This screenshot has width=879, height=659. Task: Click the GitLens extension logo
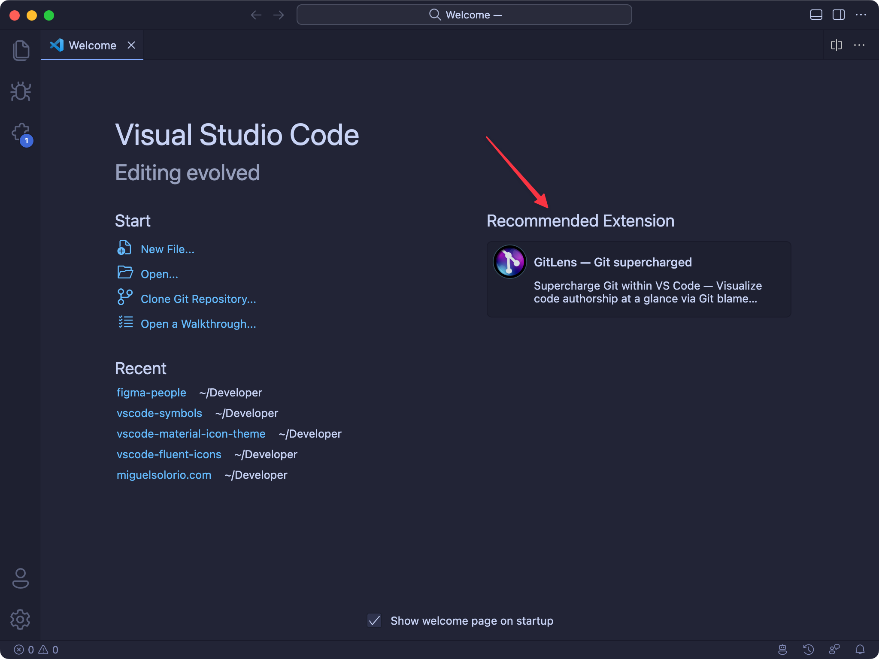point(509,262)
